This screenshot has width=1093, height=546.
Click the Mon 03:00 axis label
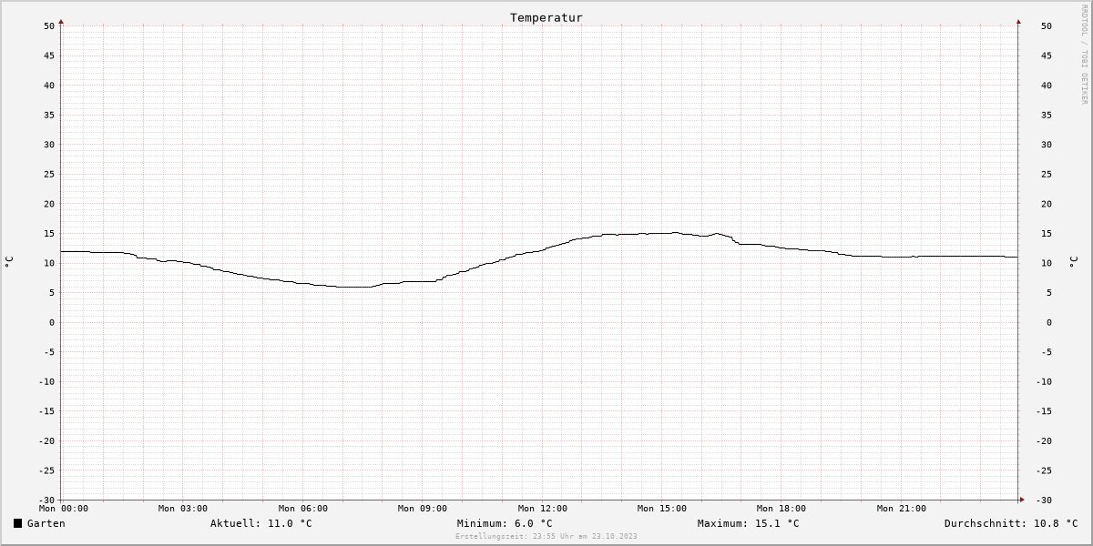(183, 509)
